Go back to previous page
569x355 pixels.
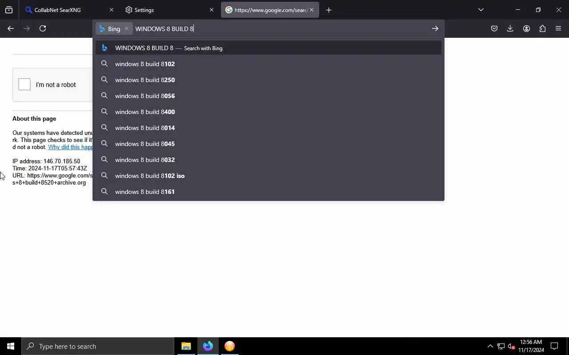[11, 28]
